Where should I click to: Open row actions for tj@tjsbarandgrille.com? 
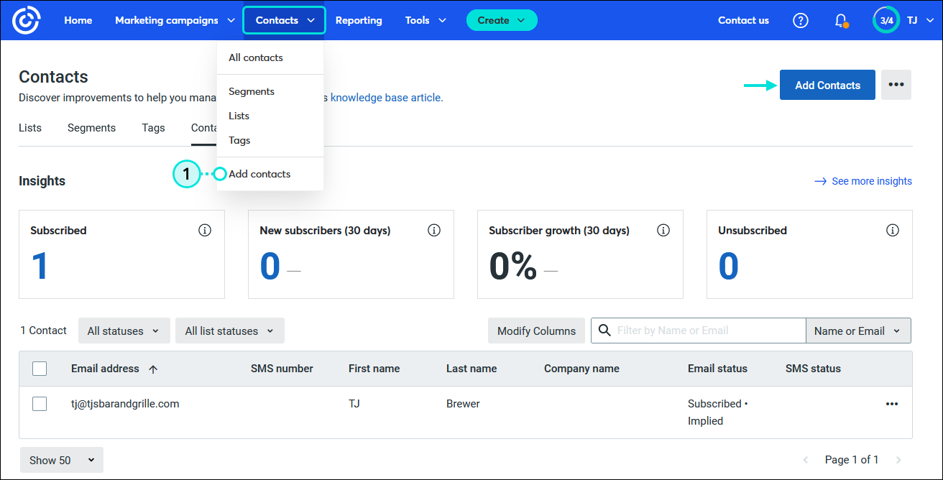(x=892, y=404)
